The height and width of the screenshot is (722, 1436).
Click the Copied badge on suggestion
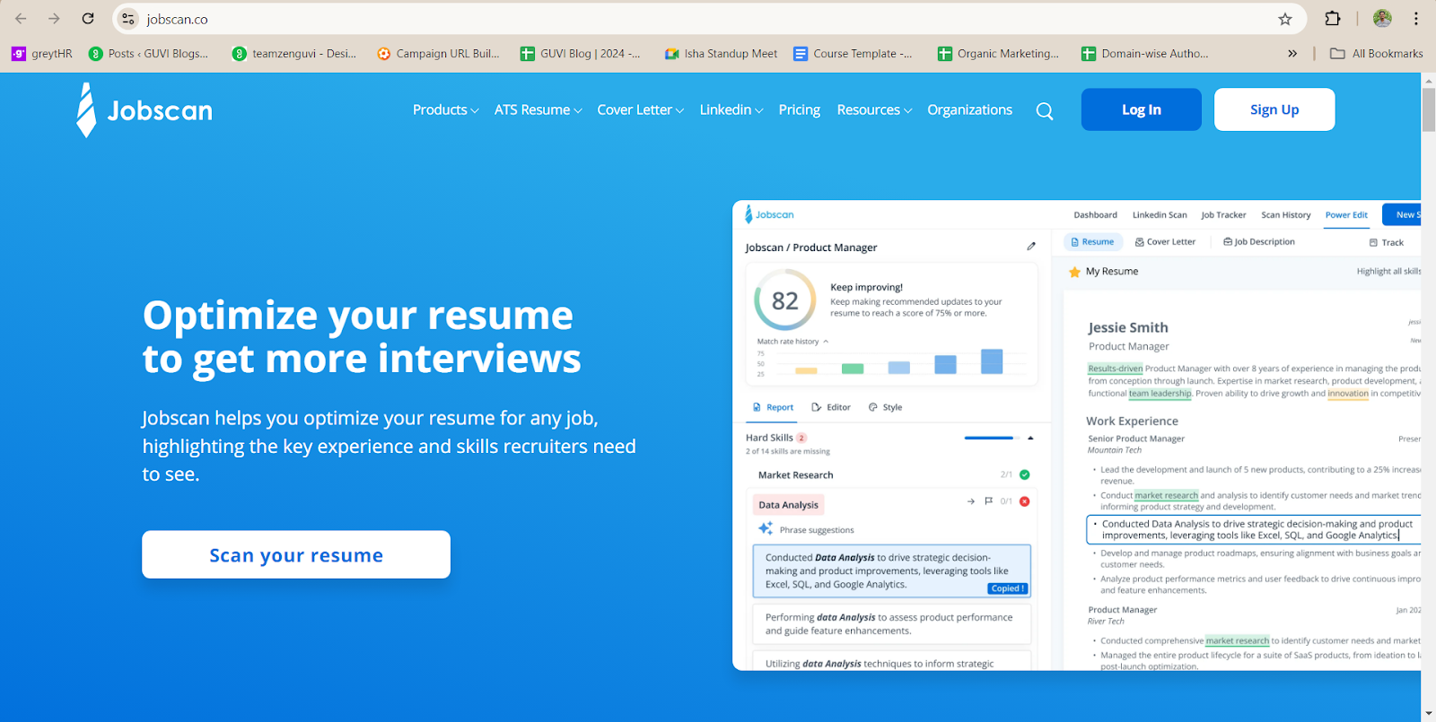pos(1008,588)
